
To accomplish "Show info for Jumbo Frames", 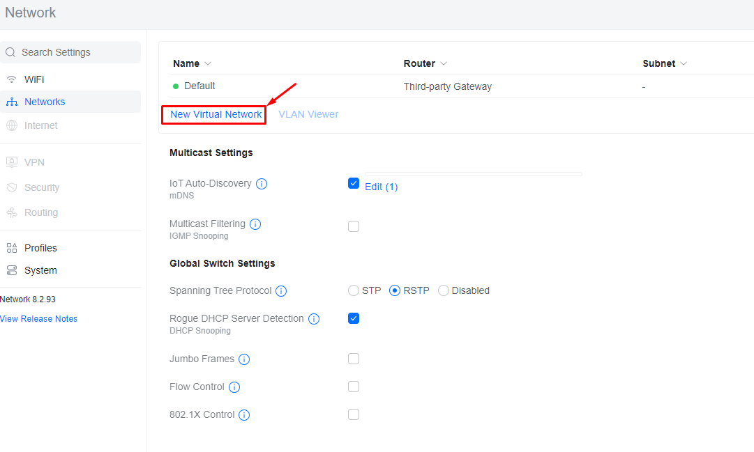I will [x=244, y=359].
